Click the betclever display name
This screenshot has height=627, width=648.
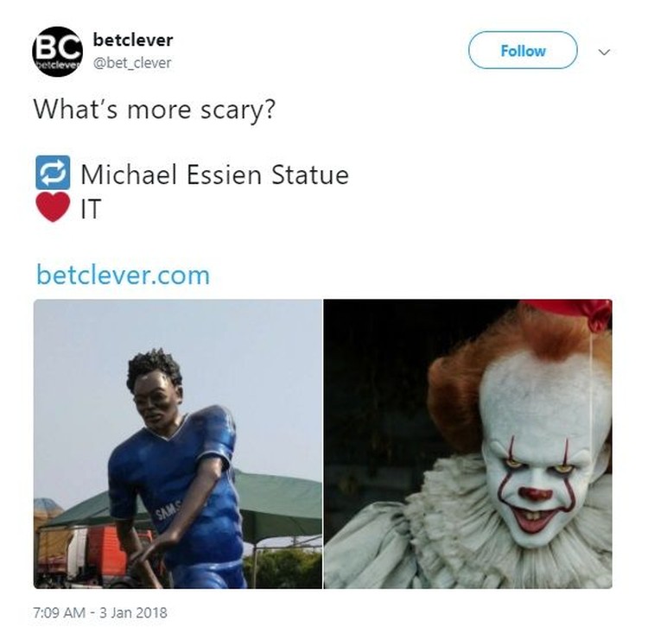[x=133, y=40]
